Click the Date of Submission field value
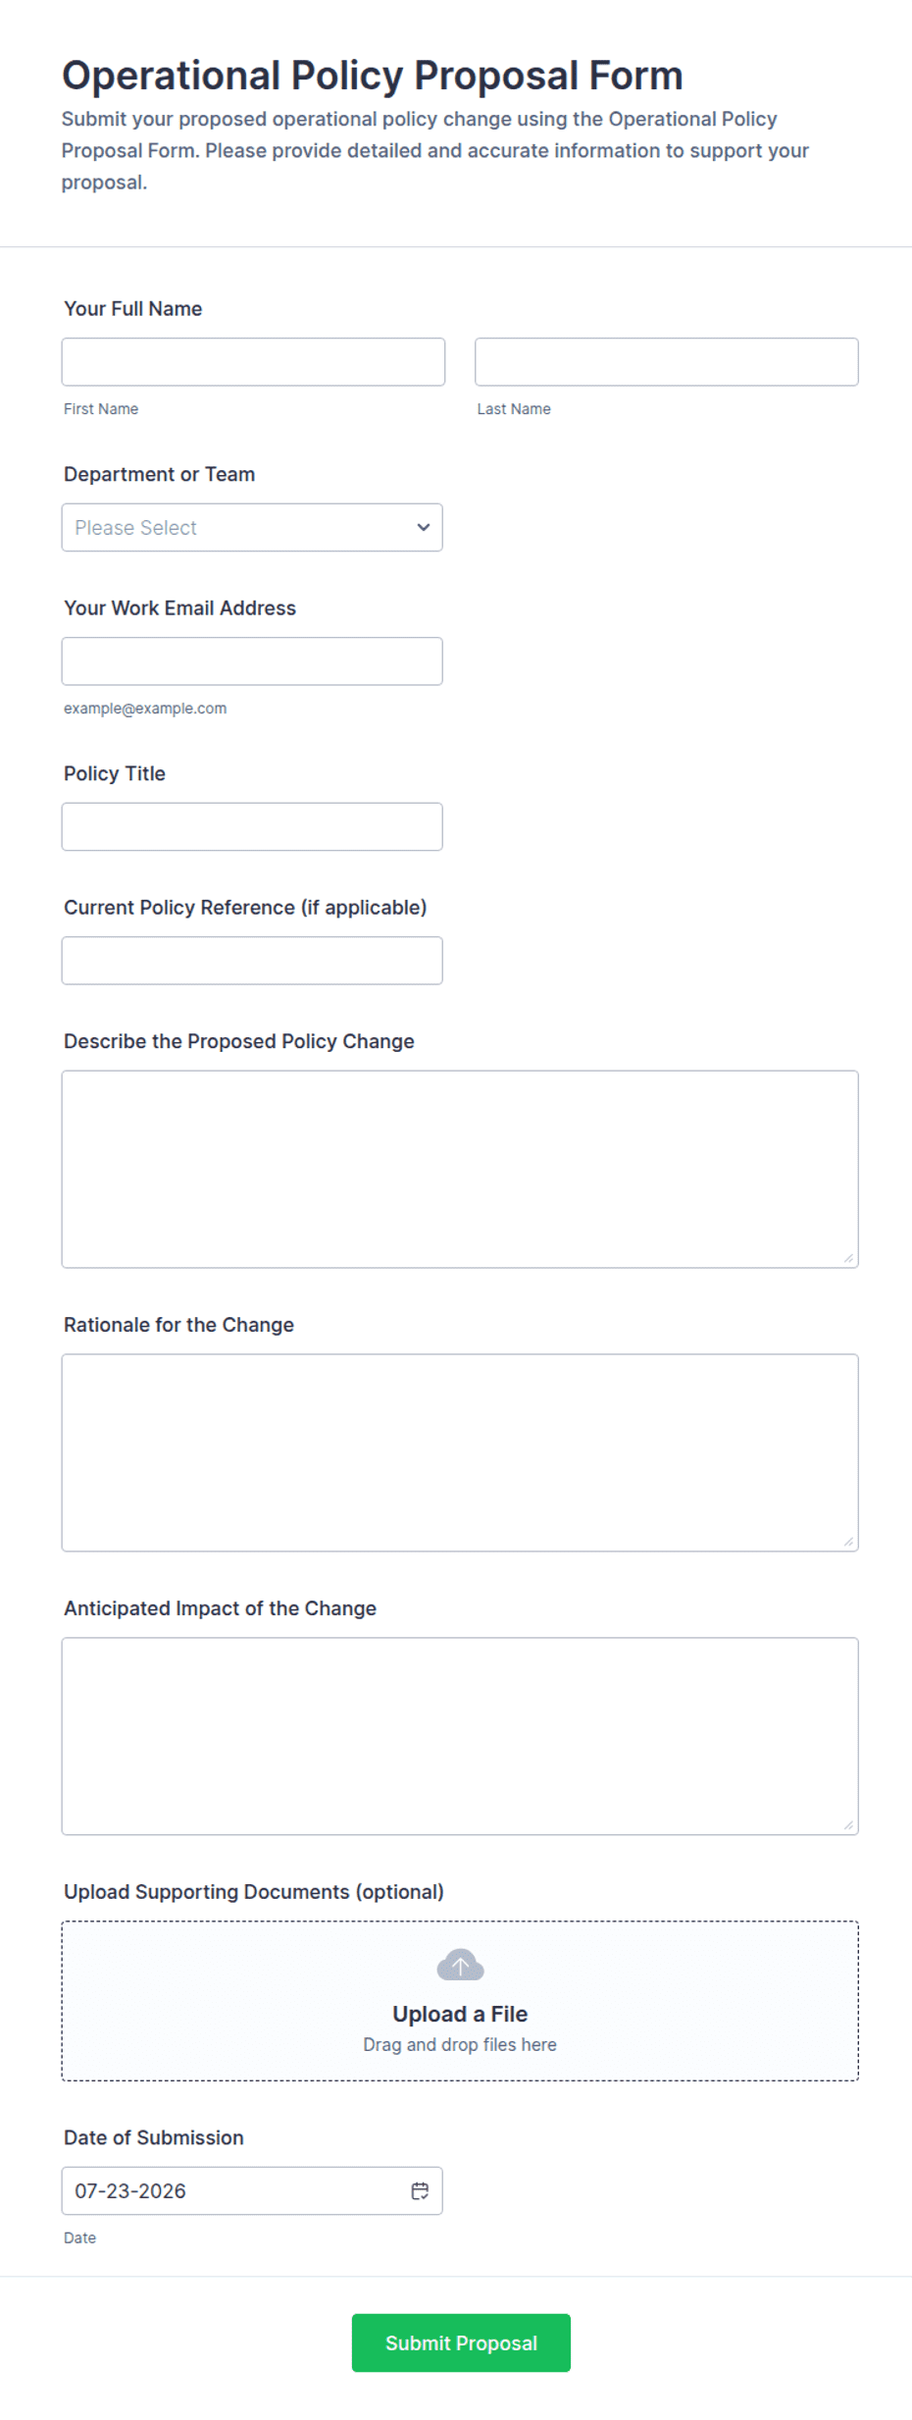 coord(130,2190)
